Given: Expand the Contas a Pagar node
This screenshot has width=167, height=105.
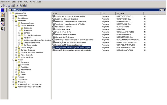Looking at the screenshot, I should (16, 48).
